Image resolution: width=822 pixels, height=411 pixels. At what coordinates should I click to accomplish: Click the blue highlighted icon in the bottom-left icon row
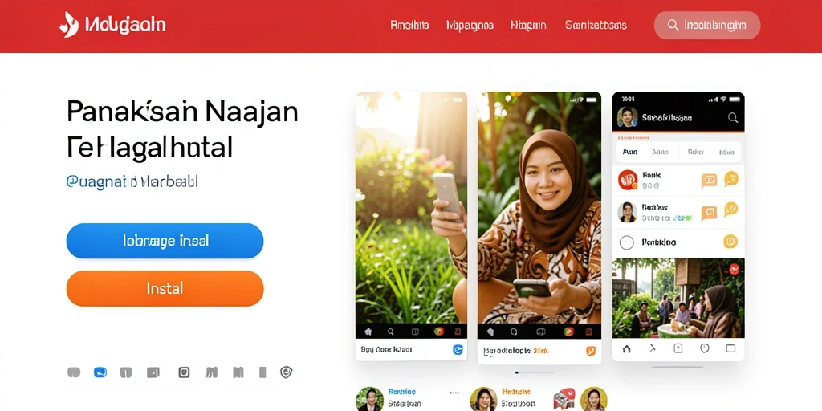point(100,372)
